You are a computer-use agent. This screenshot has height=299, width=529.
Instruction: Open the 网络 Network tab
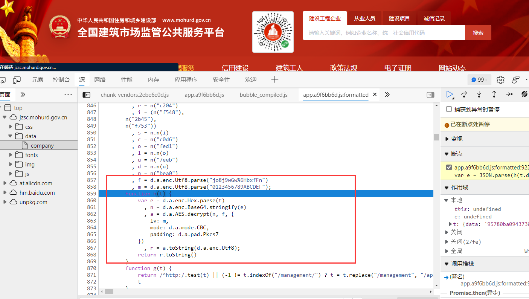100,80
